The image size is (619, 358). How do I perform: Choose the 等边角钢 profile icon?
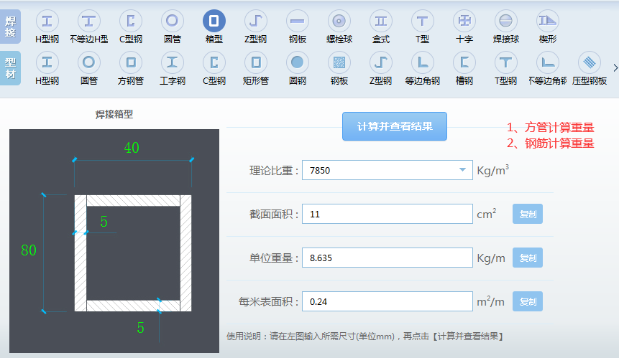point(423,62)
